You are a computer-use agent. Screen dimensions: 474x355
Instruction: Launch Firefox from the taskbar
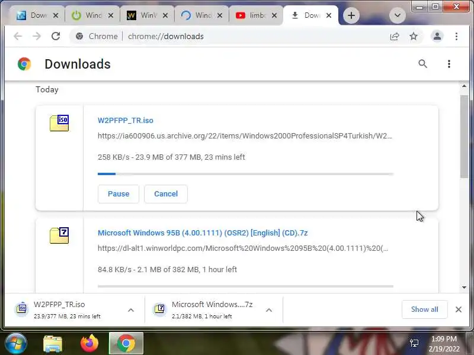89,343
